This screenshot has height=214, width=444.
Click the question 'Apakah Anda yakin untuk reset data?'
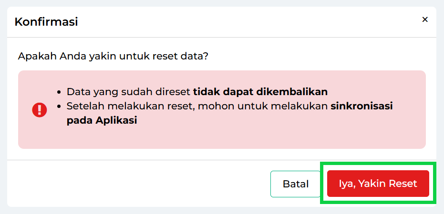[113, 56]
